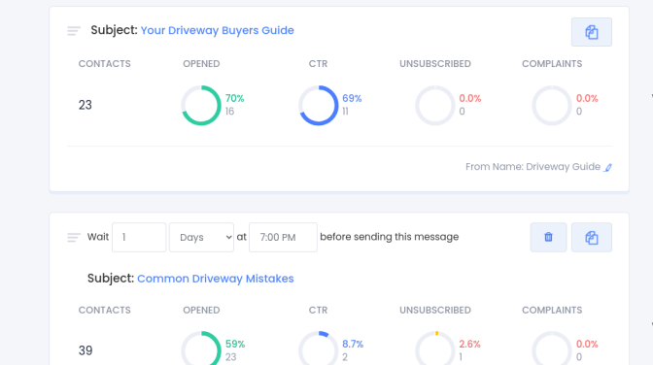Click drag handle next to Wait field
Image resolution: width=653 pixels, height=365 pixels.
coord(74,237)
